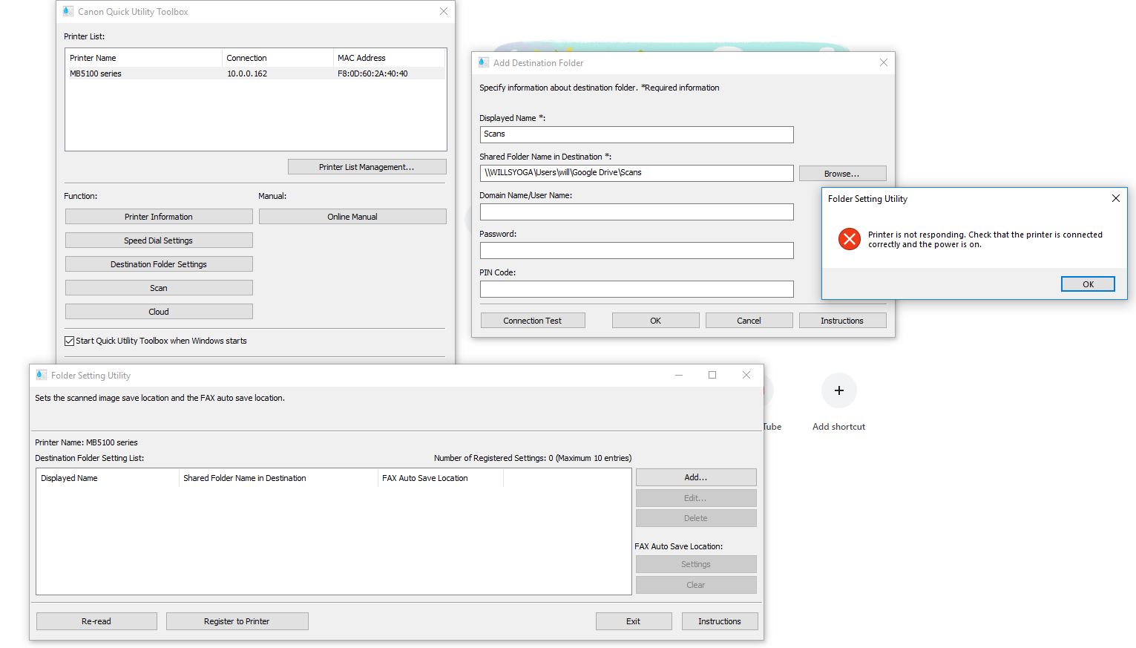Run the Connection Test
1136x648 pixels.
pyautogui.click(x=532, y=320)
